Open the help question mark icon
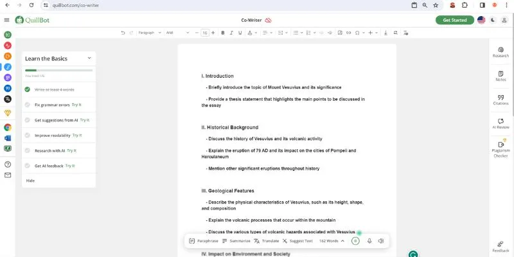 8,164
